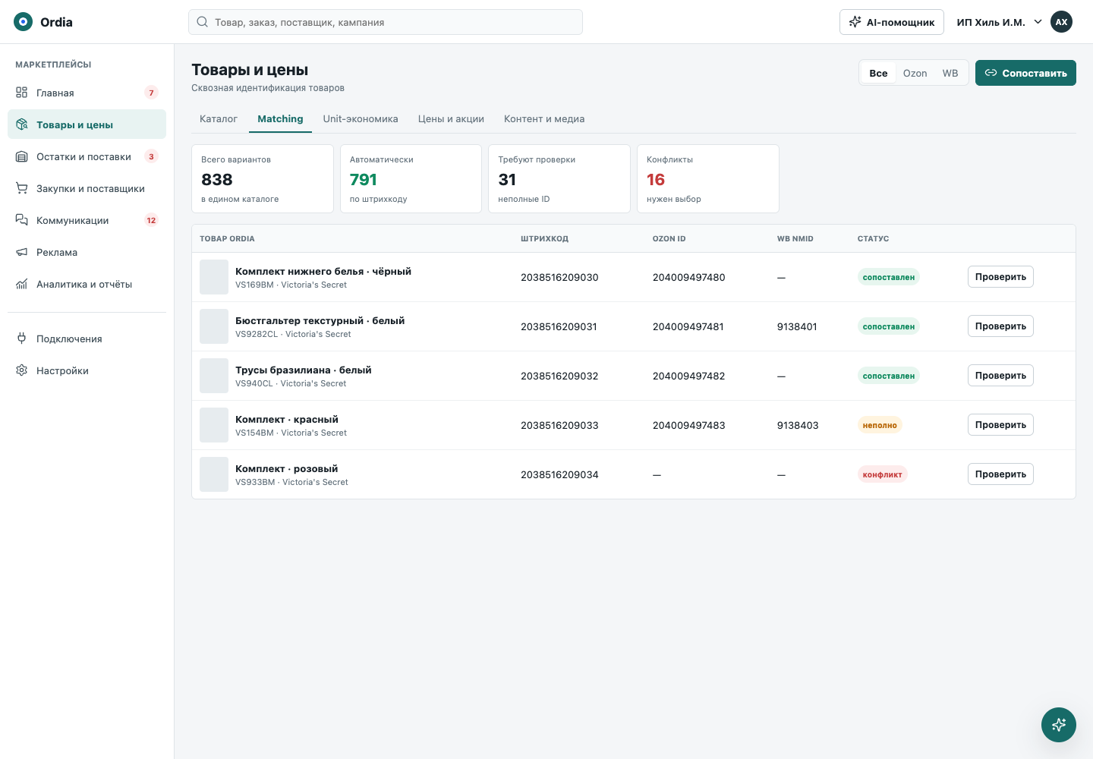
Task: Click the Подключения plug icon
Action: coord(22,339)
